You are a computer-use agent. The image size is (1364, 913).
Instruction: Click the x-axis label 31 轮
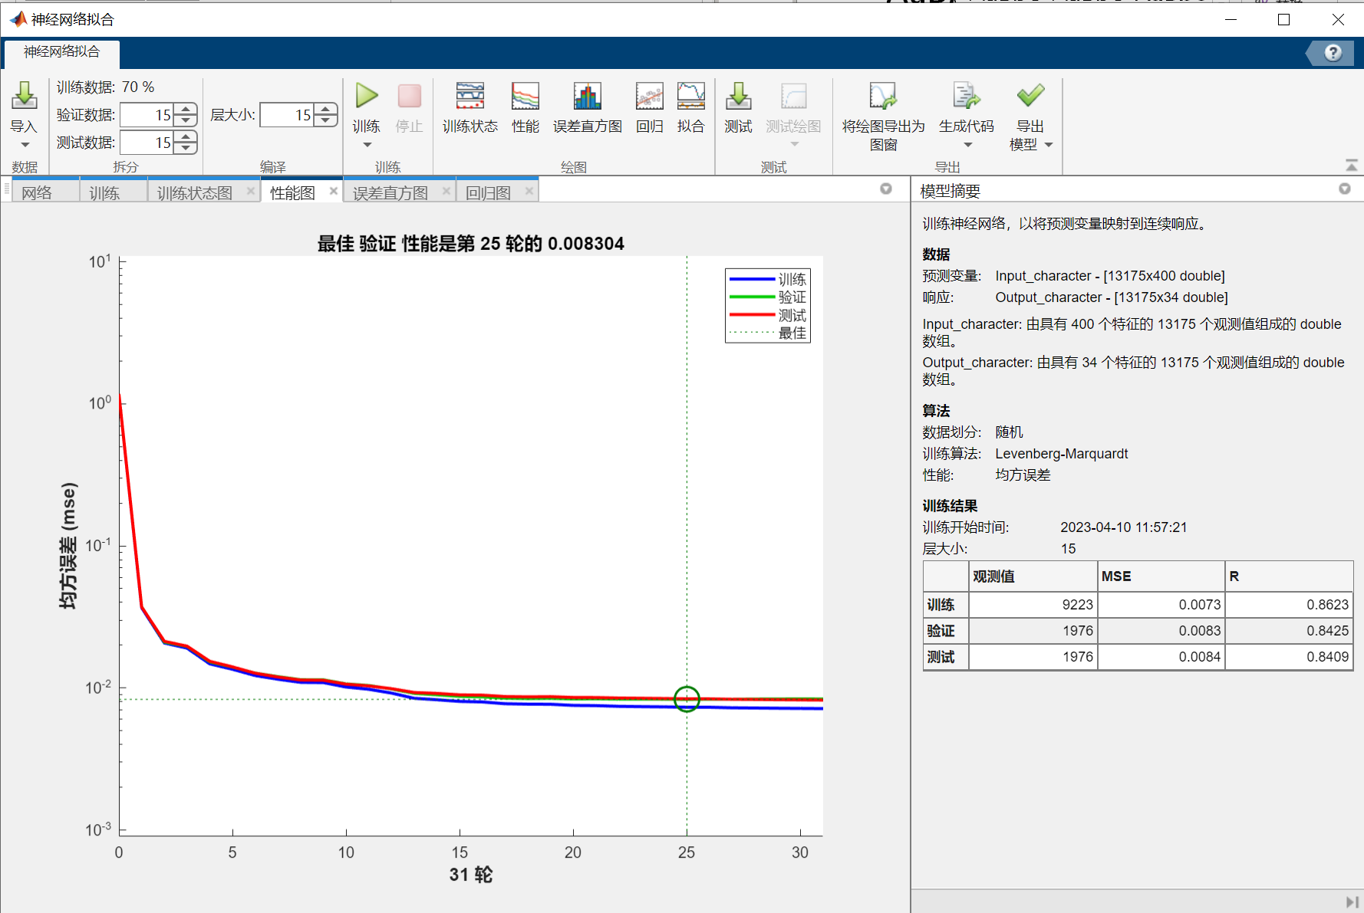click(x=471, y=875)
